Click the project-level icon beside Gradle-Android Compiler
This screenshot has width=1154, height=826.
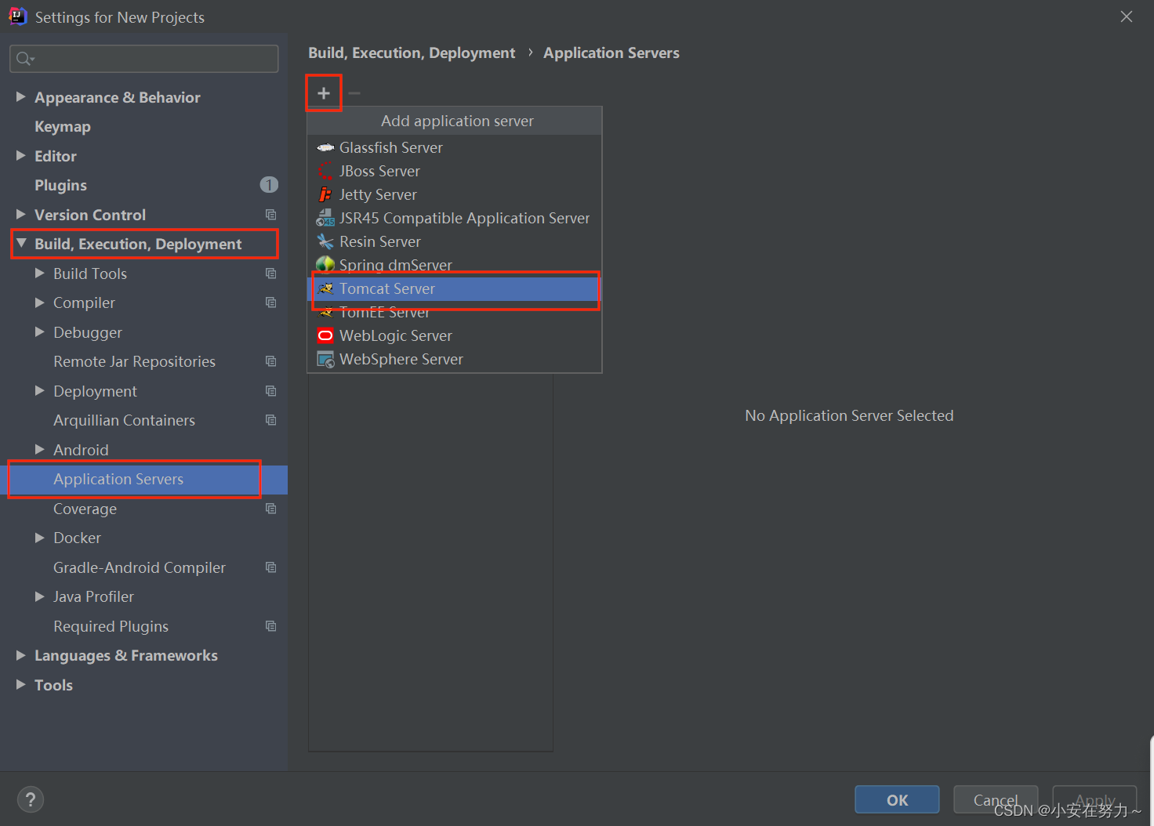coord(270,567)
